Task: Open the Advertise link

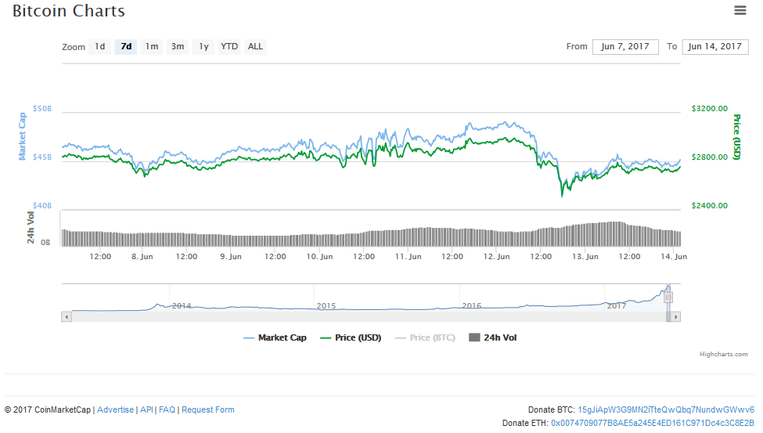Action: coord(115,410)
